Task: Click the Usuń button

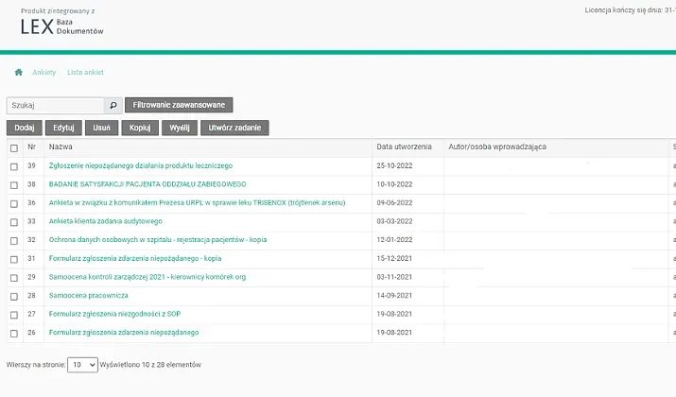Action: pos(101,128)
